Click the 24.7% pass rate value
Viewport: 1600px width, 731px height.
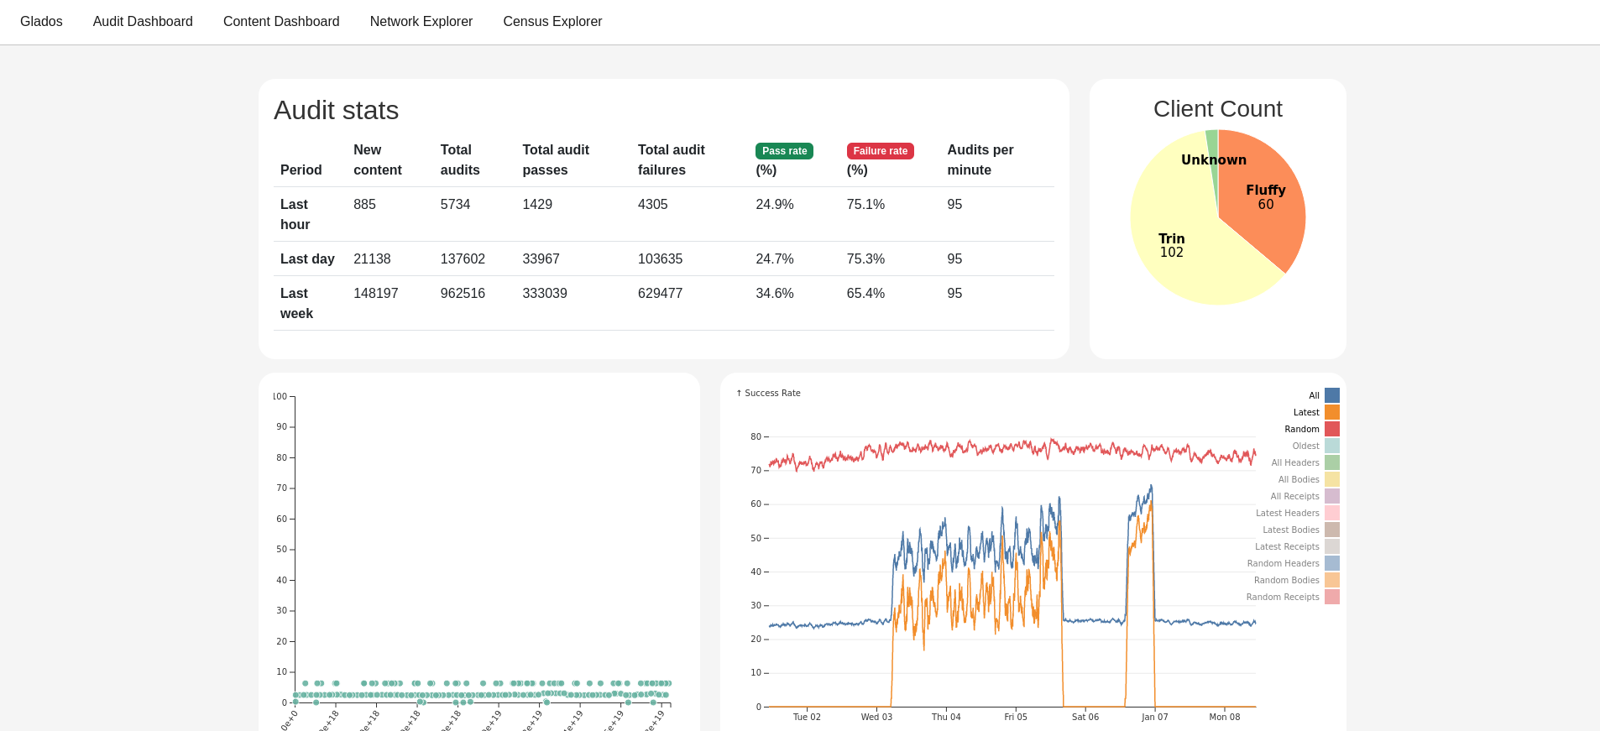pyautogui.click(x=775, y=258)
